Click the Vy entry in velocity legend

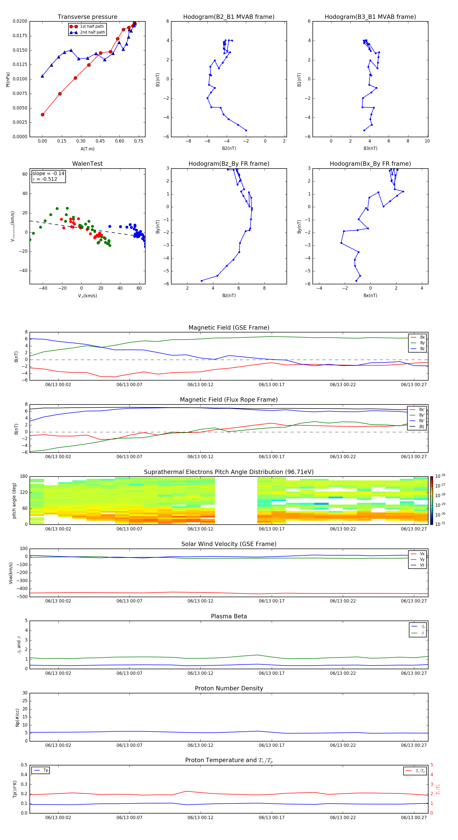click(418, 559)
